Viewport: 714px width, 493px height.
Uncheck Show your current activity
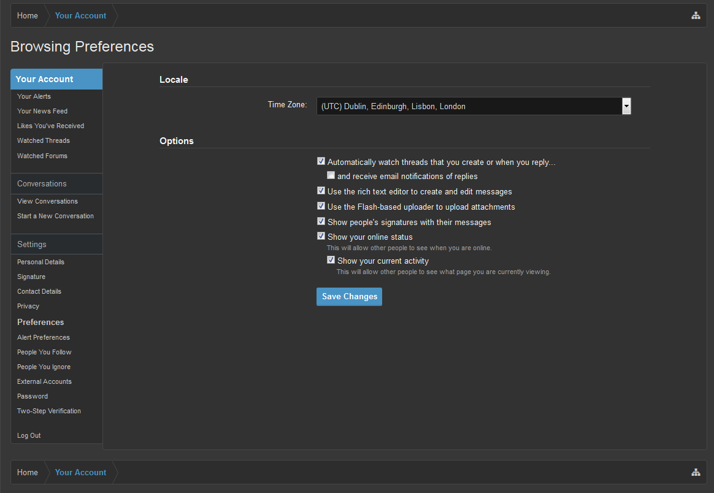pyautogui.click(x=331, y=260)
